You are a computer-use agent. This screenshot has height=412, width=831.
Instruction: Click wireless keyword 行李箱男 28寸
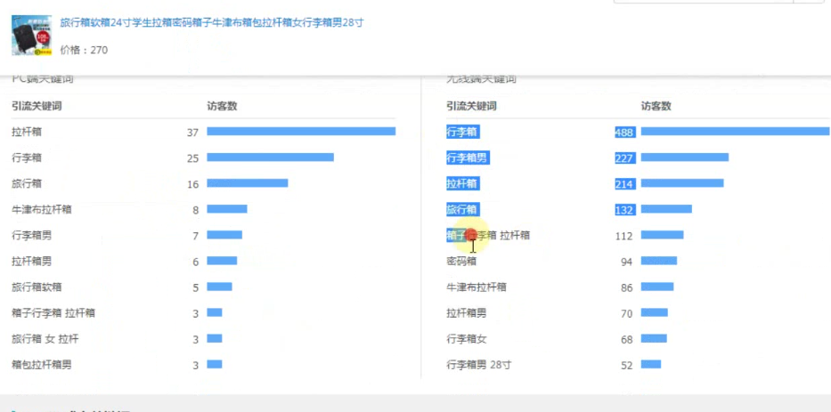[479, 364]
